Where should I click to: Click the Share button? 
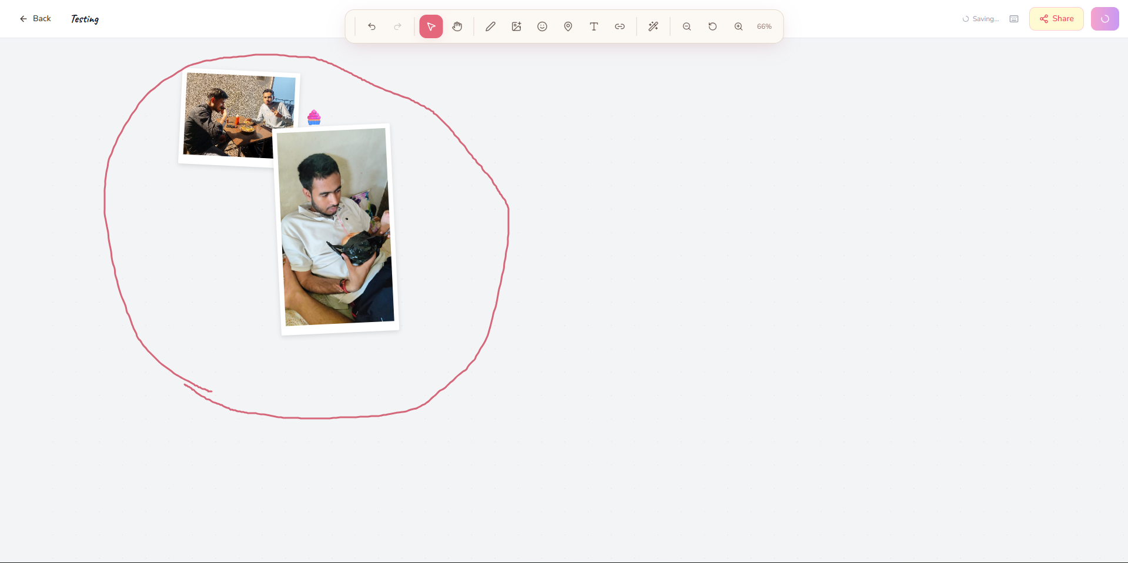1056,18
